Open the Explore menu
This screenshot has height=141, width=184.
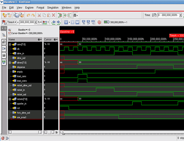[x=29, y=8]
